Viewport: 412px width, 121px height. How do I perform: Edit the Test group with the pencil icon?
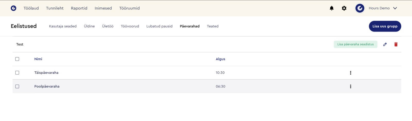385,44
